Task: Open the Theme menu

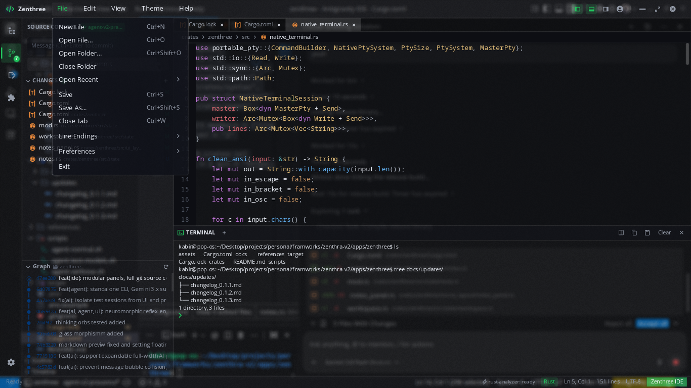Action: [152, 9]
